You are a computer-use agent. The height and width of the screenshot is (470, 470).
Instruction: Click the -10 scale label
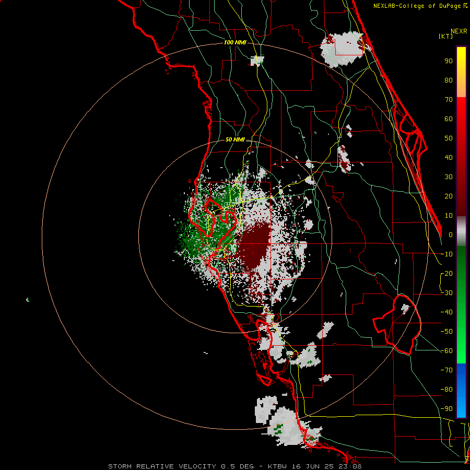[x=446, y=254]
